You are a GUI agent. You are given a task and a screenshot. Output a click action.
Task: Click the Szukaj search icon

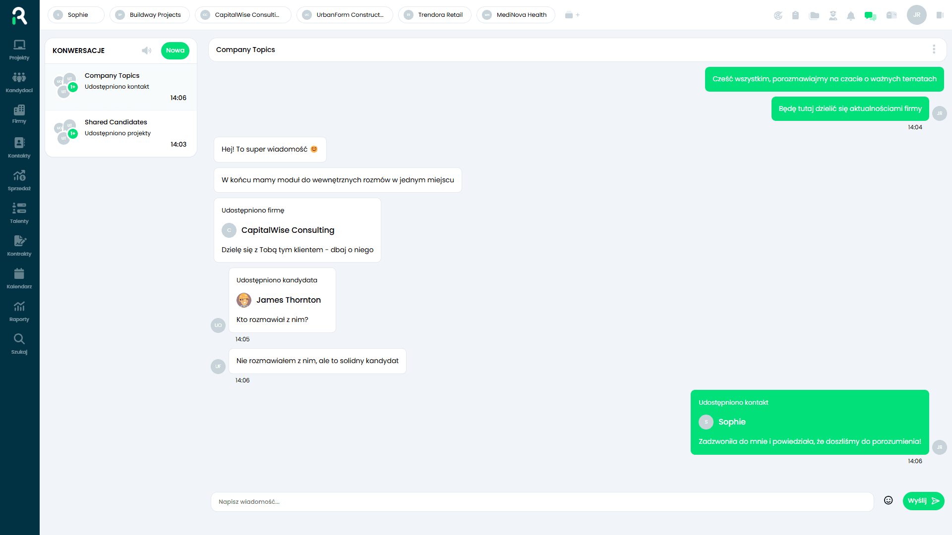(x=19, y=344)
